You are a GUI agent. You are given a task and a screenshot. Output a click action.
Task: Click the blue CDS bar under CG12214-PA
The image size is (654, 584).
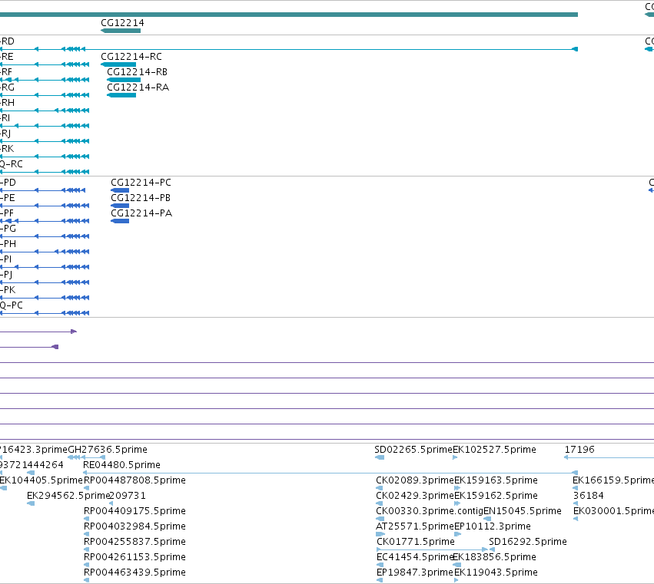pos(120,221)
